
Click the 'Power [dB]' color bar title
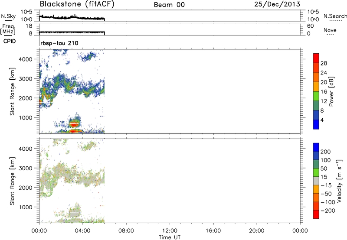pyautogui.click(x=331, y=91)
